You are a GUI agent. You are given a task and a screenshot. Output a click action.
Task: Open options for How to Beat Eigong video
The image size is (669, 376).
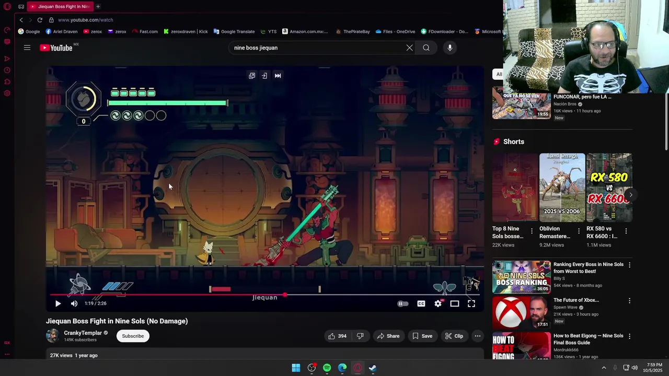coord(629,337)
